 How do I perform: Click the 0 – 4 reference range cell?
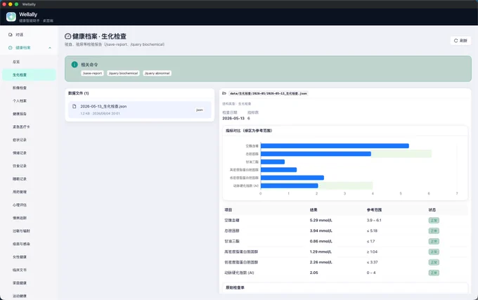click(x=371, y=273)
